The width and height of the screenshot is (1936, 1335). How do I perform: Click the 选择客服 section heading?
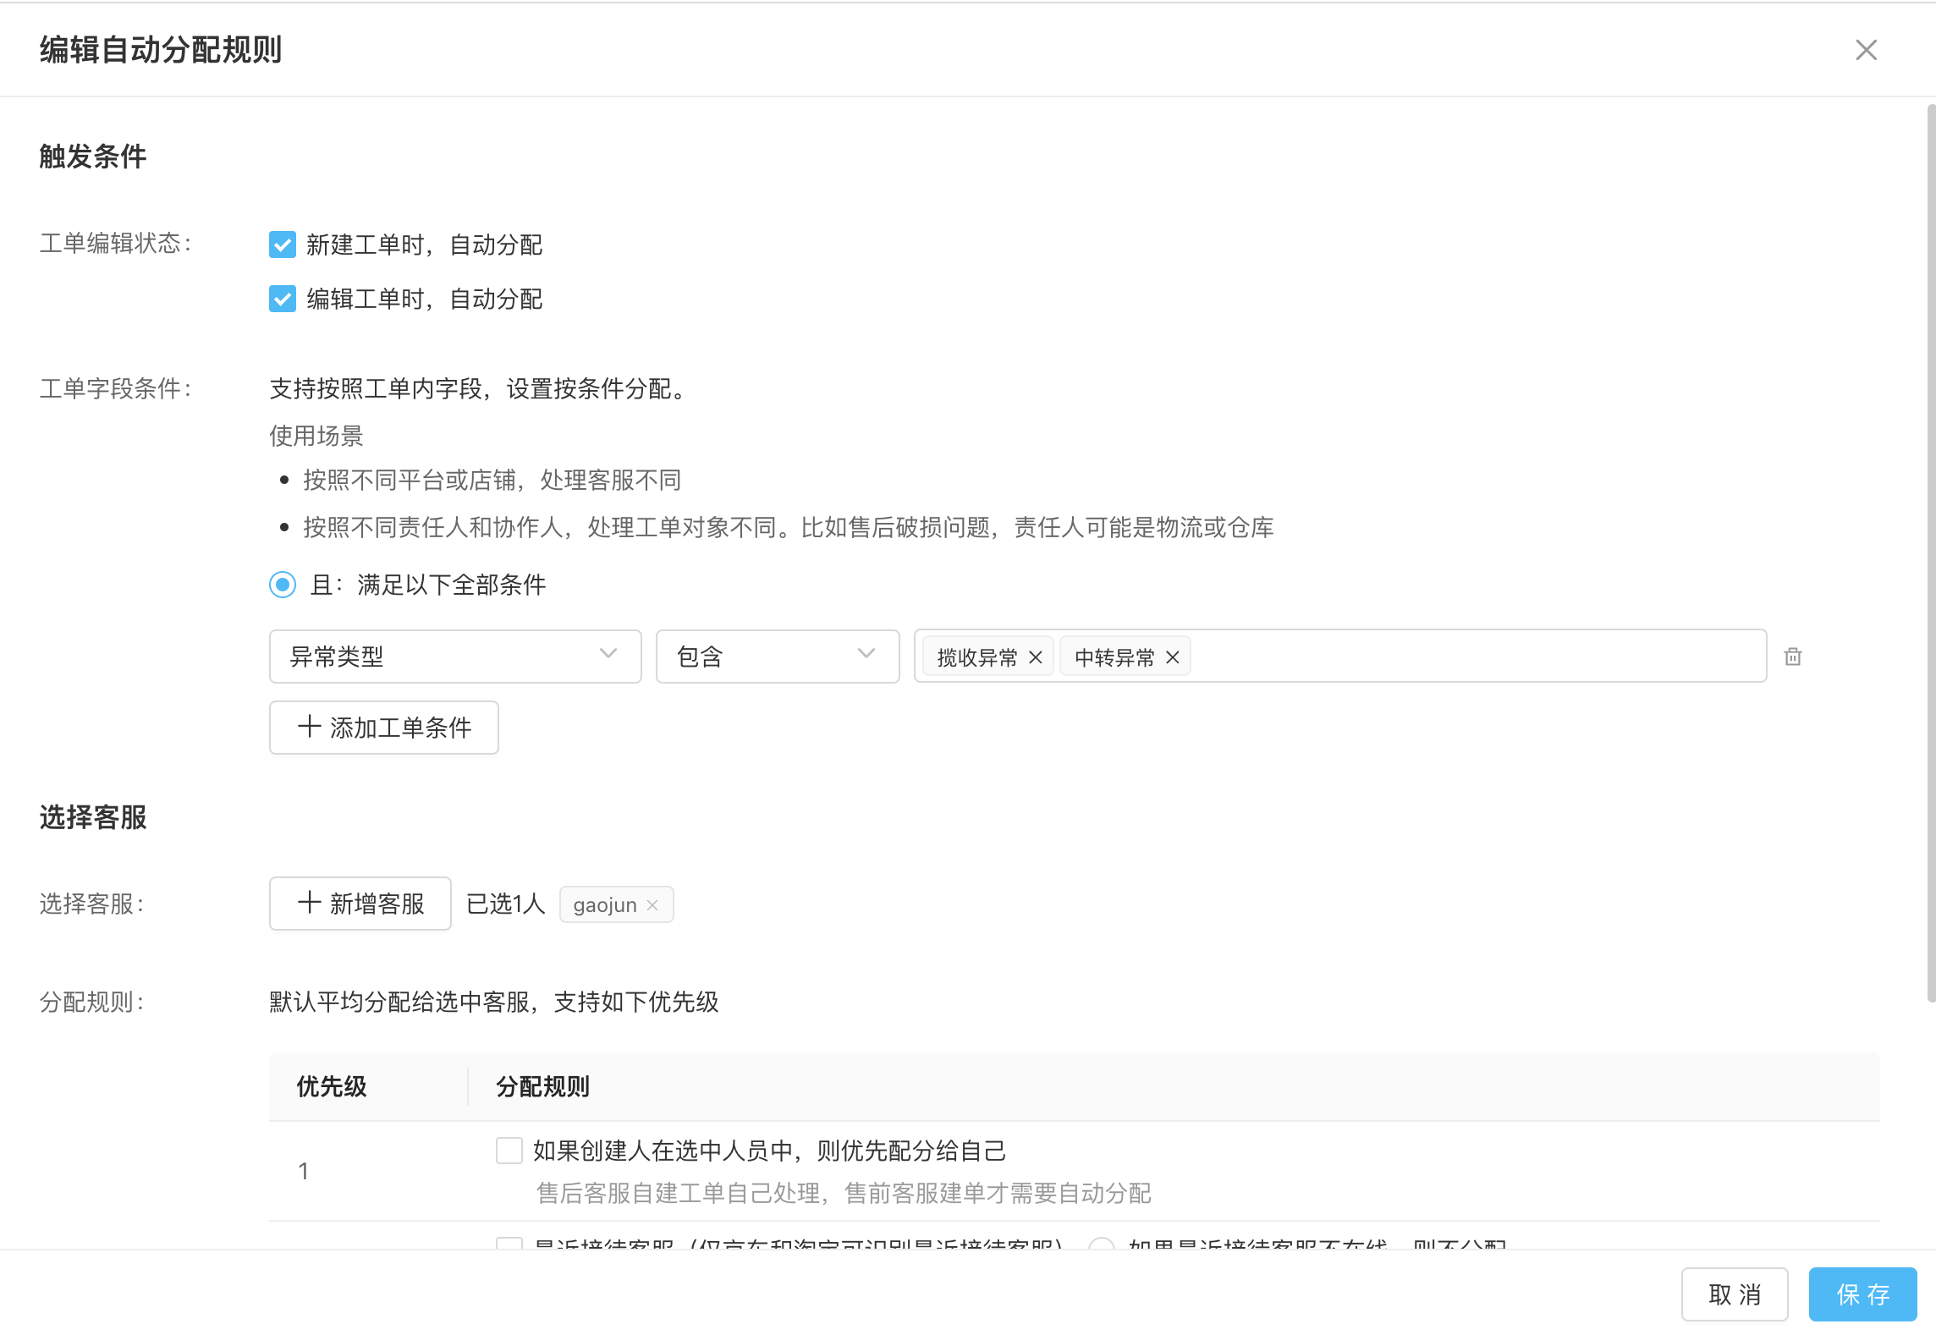pos(93,817)
